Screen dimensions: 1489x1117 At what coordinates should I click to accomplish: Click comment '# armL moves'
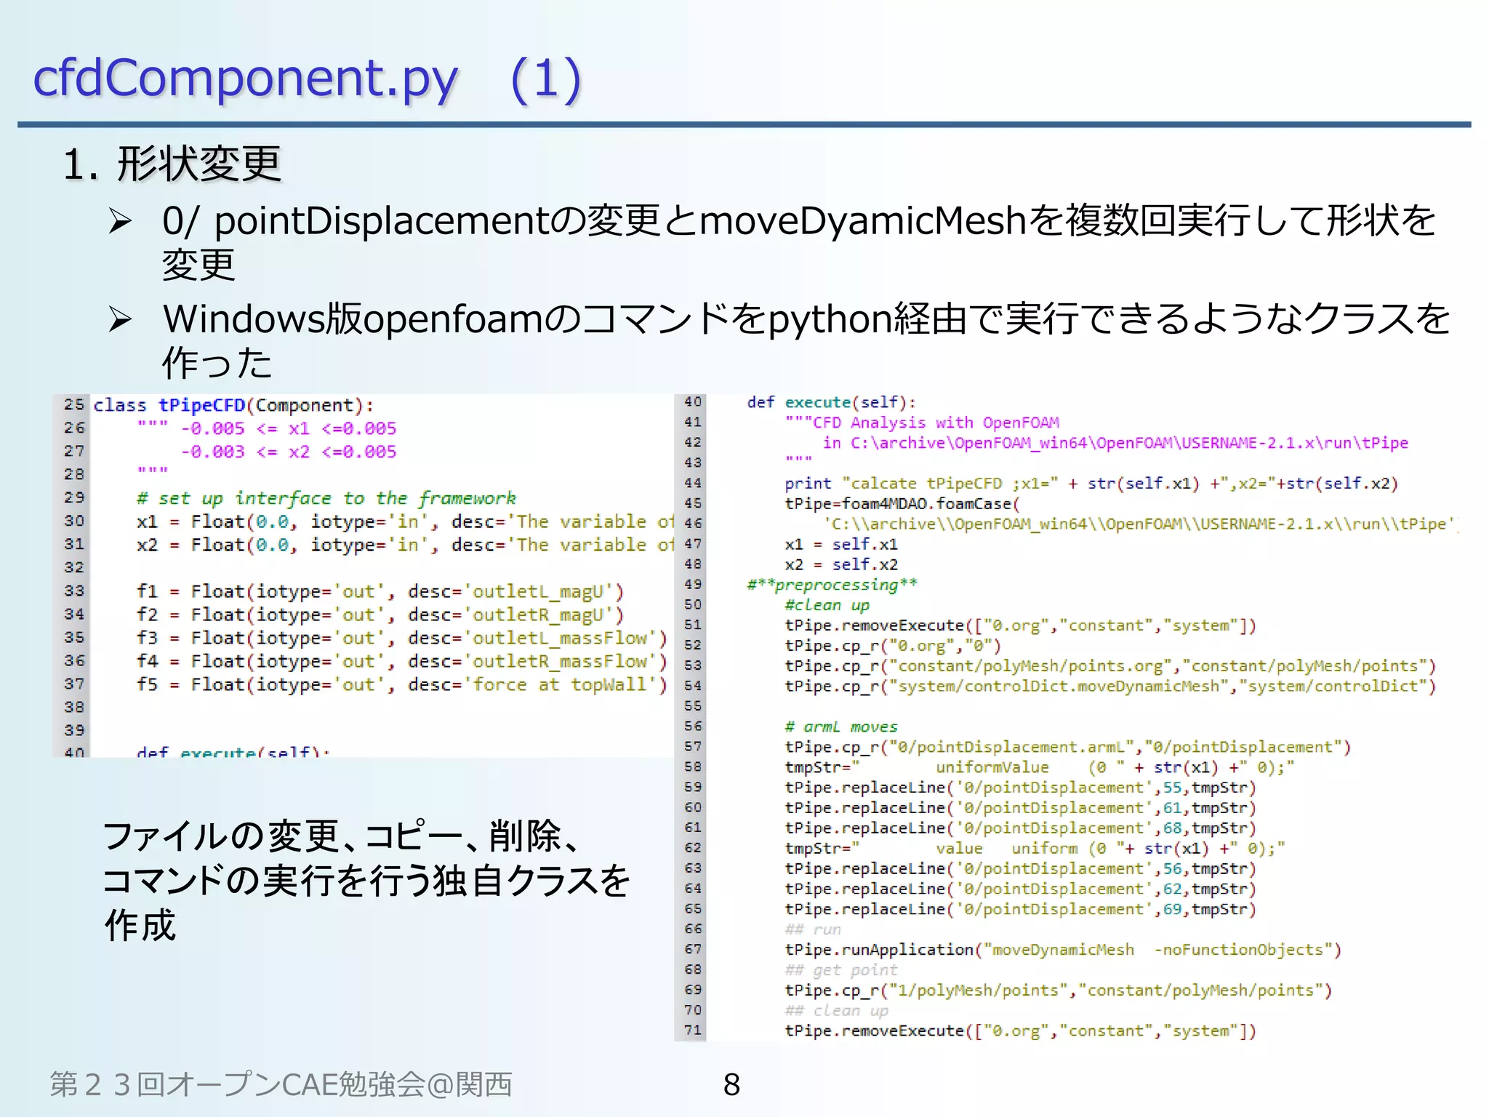(x=841, y=726)
